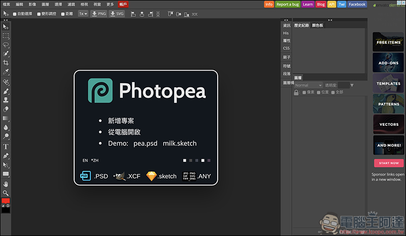Switch language to ZH in welcome dialog
This screenshot has height=236, width=406.
pyautogui.click(x=95, y=160)
